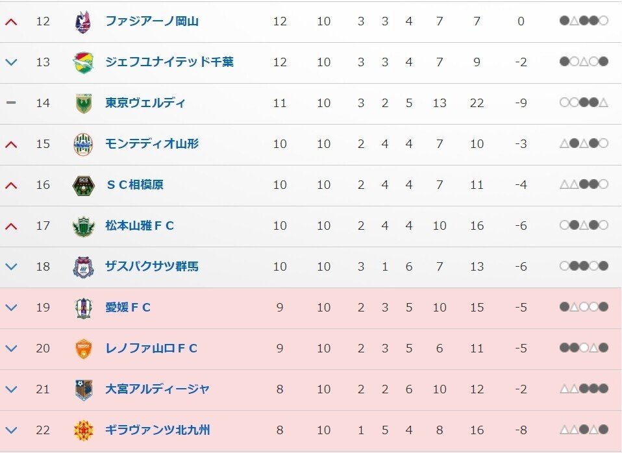This screenshot has width=622, height=453.
Task: Click the Montedio Yamagata club crest
Action: 83,144
